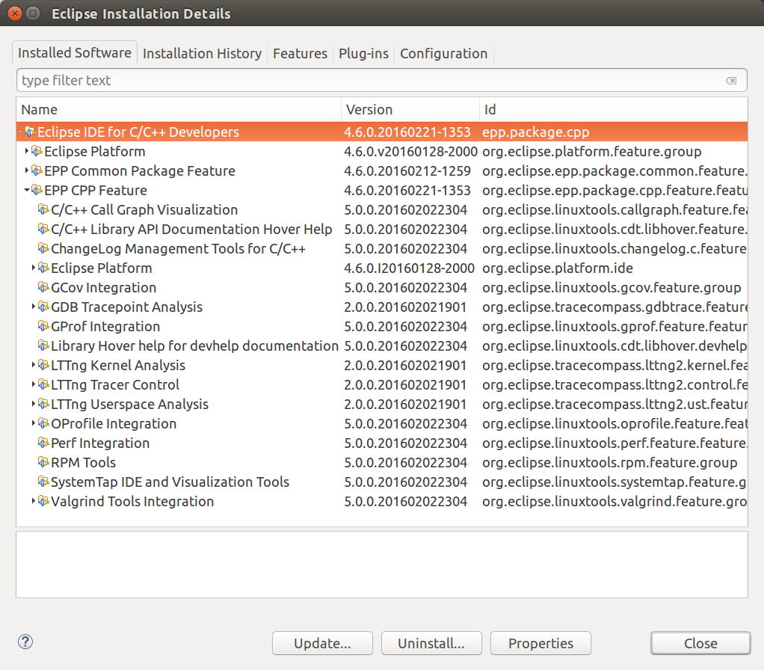
Task: Click the icon of Eclipse Platform version 4.6.0.v20160128-2000
Action: point(37,151)
